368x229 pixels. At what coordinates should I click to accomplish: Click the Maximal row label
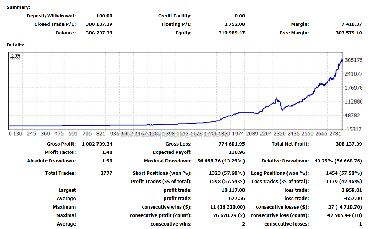point(66,215)
